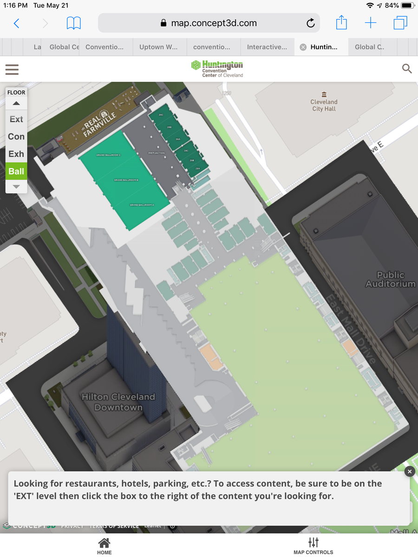Select the Prefunction area
Screen dimensions: 418x557
156,153
